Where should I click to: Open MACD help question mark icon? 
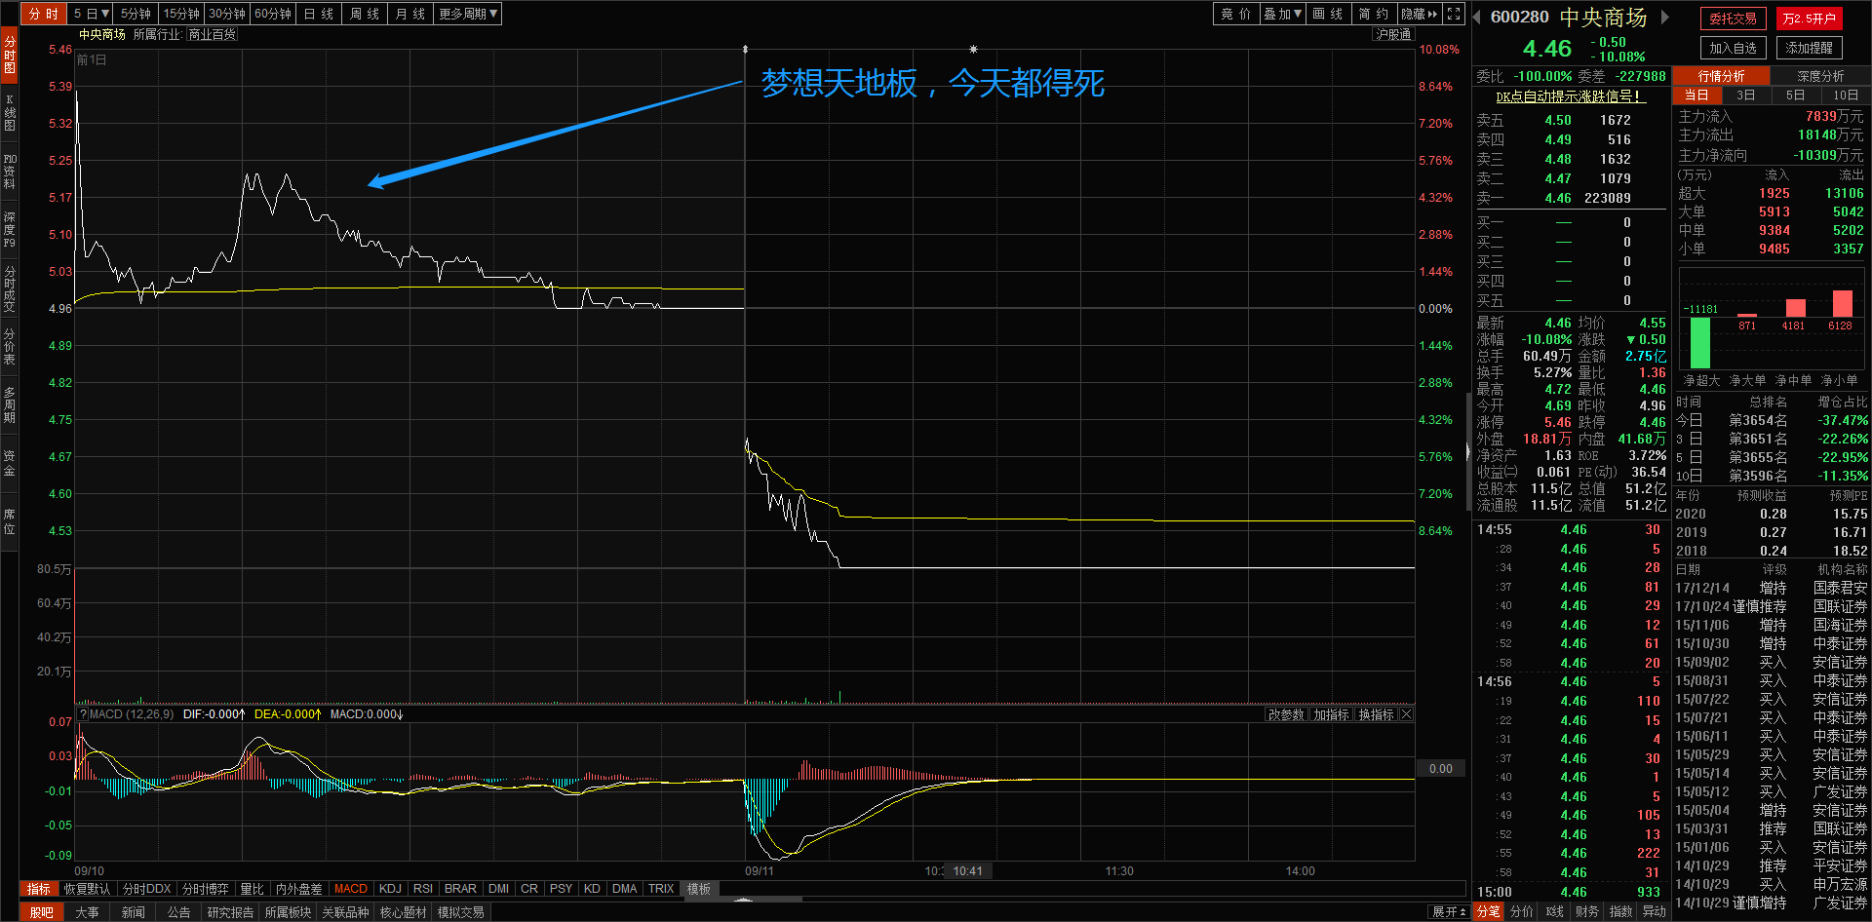coord(83,714)
